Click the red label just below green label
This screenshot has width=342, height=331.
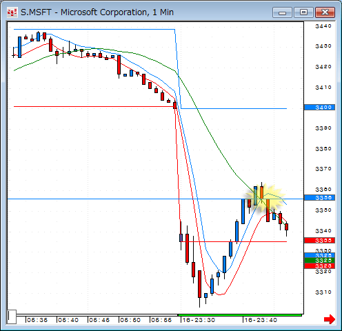click(319, 266)
